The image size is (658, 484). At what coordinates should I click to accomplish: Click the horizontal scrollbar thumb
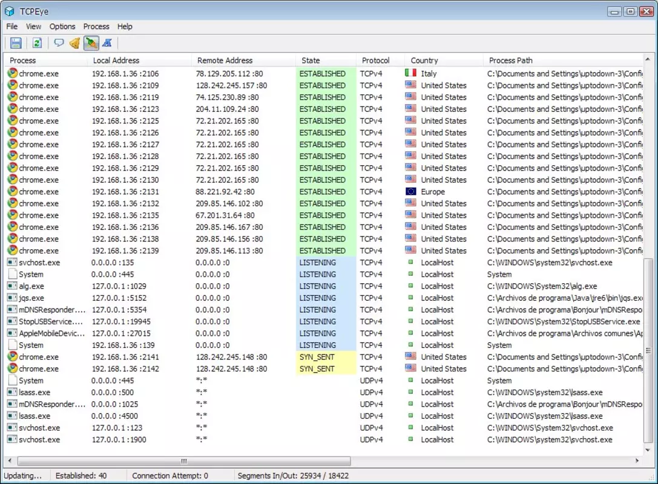pyautogui.click(x=184, y=460)
